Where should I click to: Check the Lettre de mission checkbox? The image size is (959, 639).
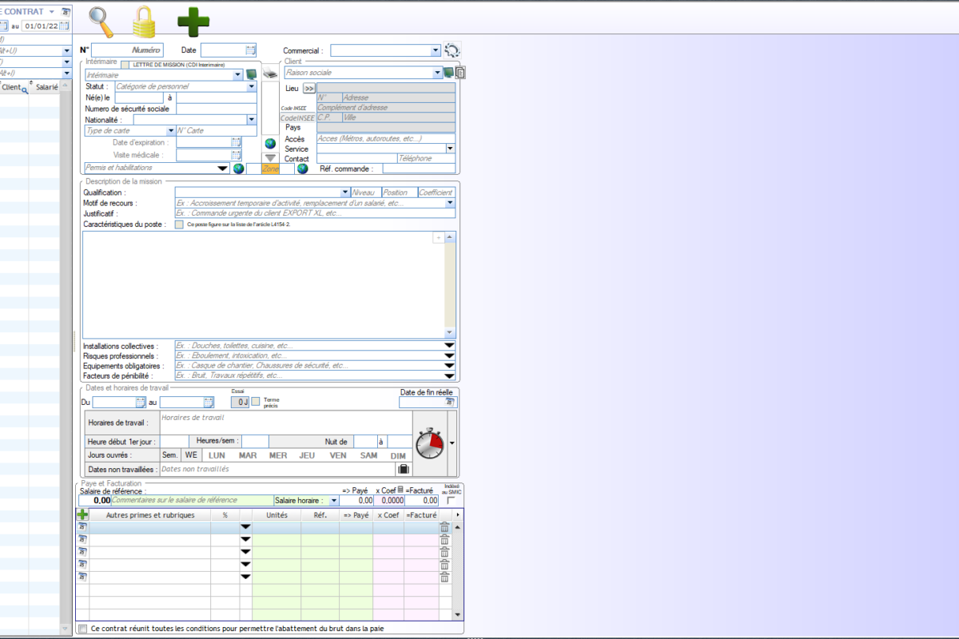coord(125,65)
